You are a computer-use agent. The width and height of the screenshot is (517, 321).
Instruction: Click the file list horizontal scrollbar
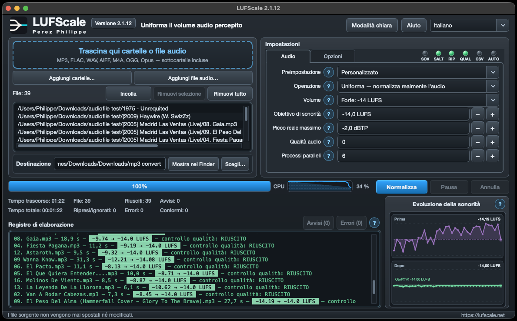click(88, 145)
